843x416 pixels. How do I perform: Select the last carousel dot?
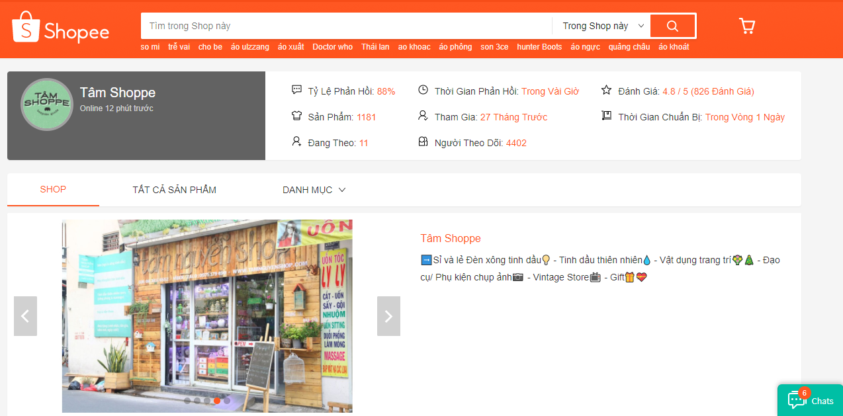227,401
